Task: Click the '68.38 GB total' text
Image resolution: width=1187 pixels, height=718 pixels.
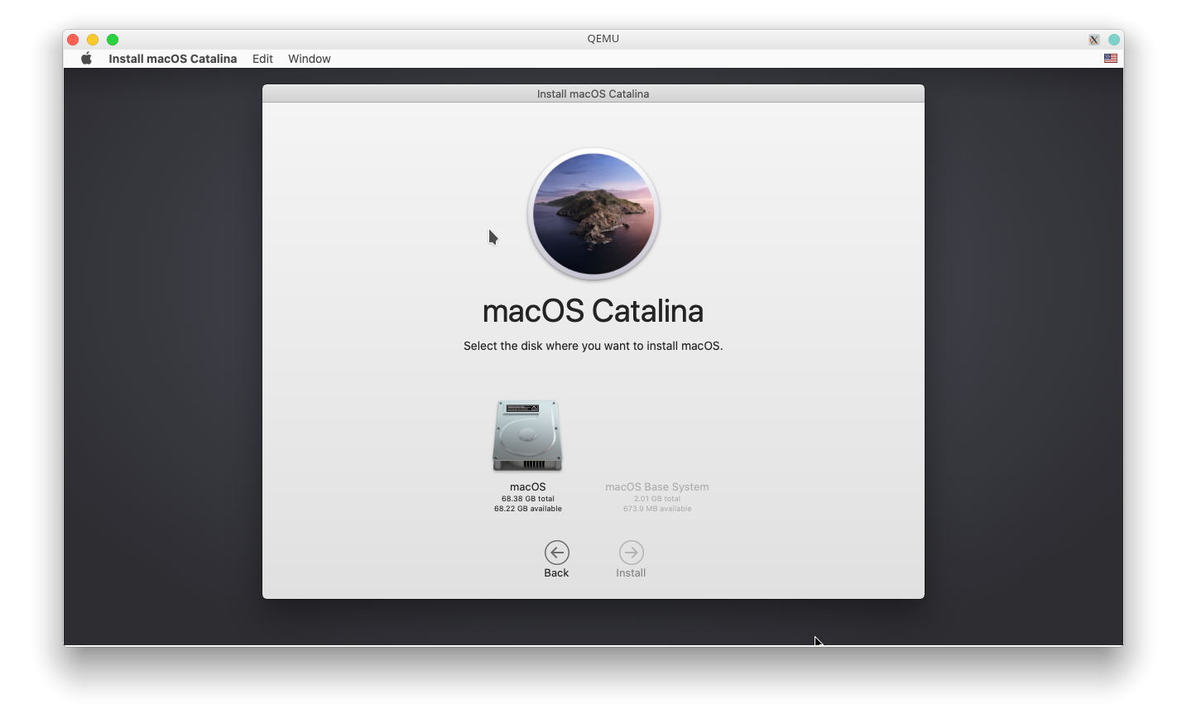Action: [x=528, y=499]
